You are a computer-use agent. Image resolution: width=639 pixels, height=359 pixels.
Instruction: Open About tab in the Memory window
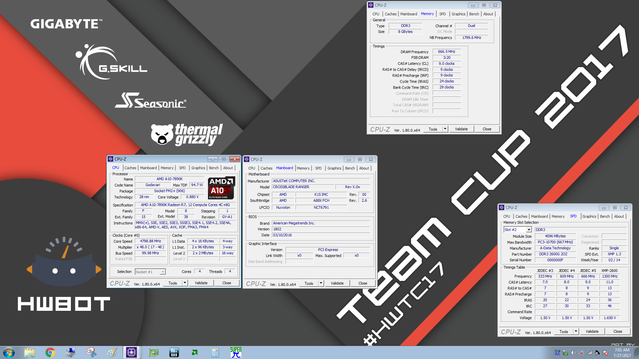tap(488, 14)
